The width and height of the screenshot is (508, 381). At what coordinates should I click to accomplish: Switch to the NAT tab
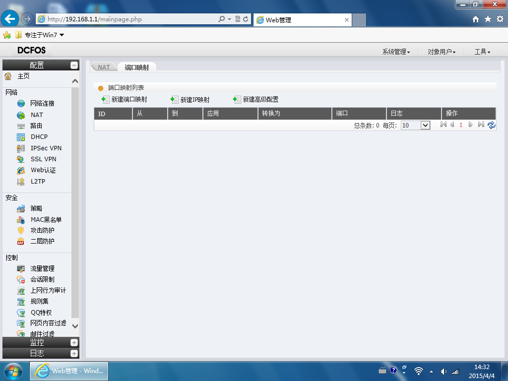pyautogui.click(x=104, y=67)
